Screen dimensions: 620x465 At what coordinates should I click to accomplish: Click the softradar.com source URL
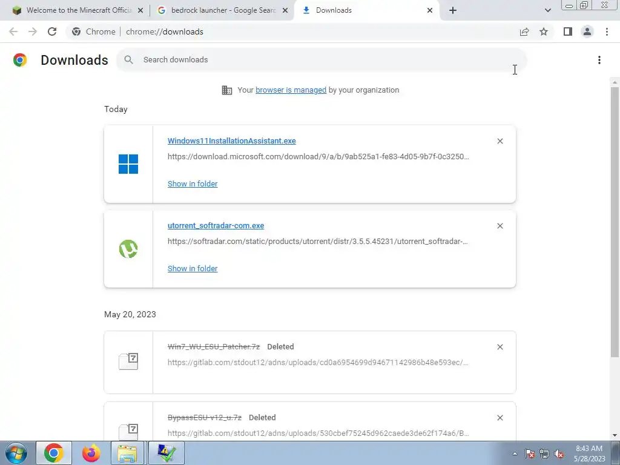click(x=318, y=241)
